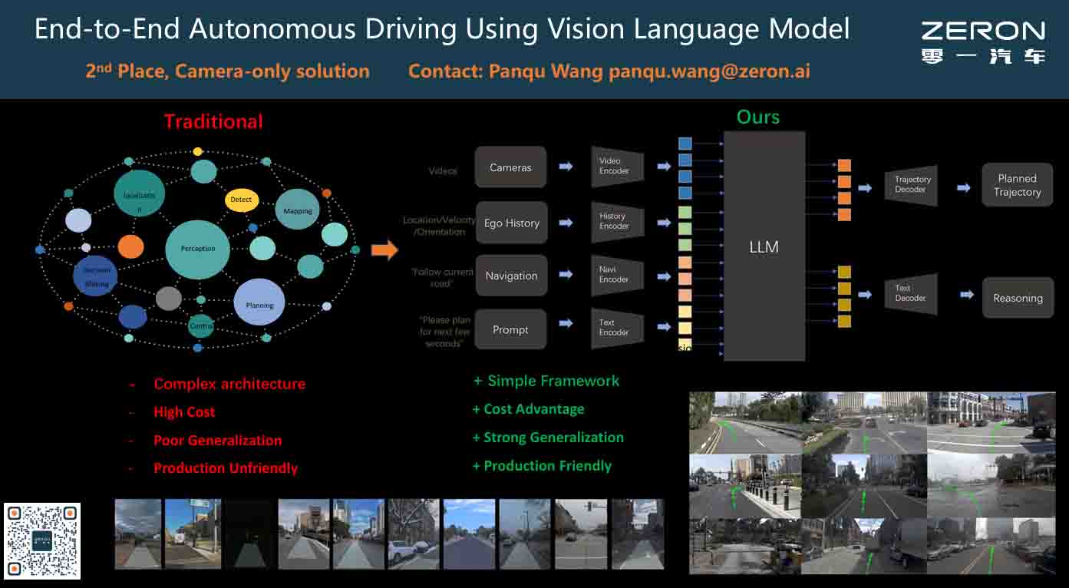Click the Text Encoder trapezoid
The width and height of the screenshot is (1069, 588).
click(x=616, y=328)
